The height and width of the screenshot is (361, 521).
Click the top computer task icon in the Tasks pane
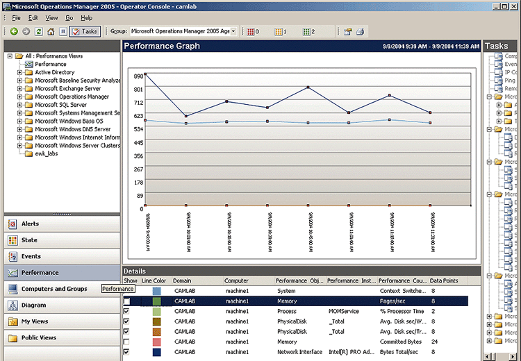click(x=498, y=56)
